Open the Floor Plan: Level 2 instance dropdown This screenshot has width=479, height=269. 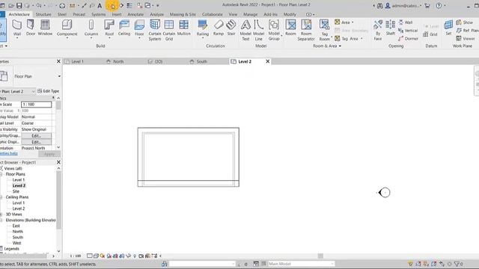pos(33,91)
